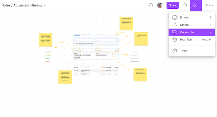
Task: Select sticky note about clicking Choose Status
Action: tap(46, 40)
